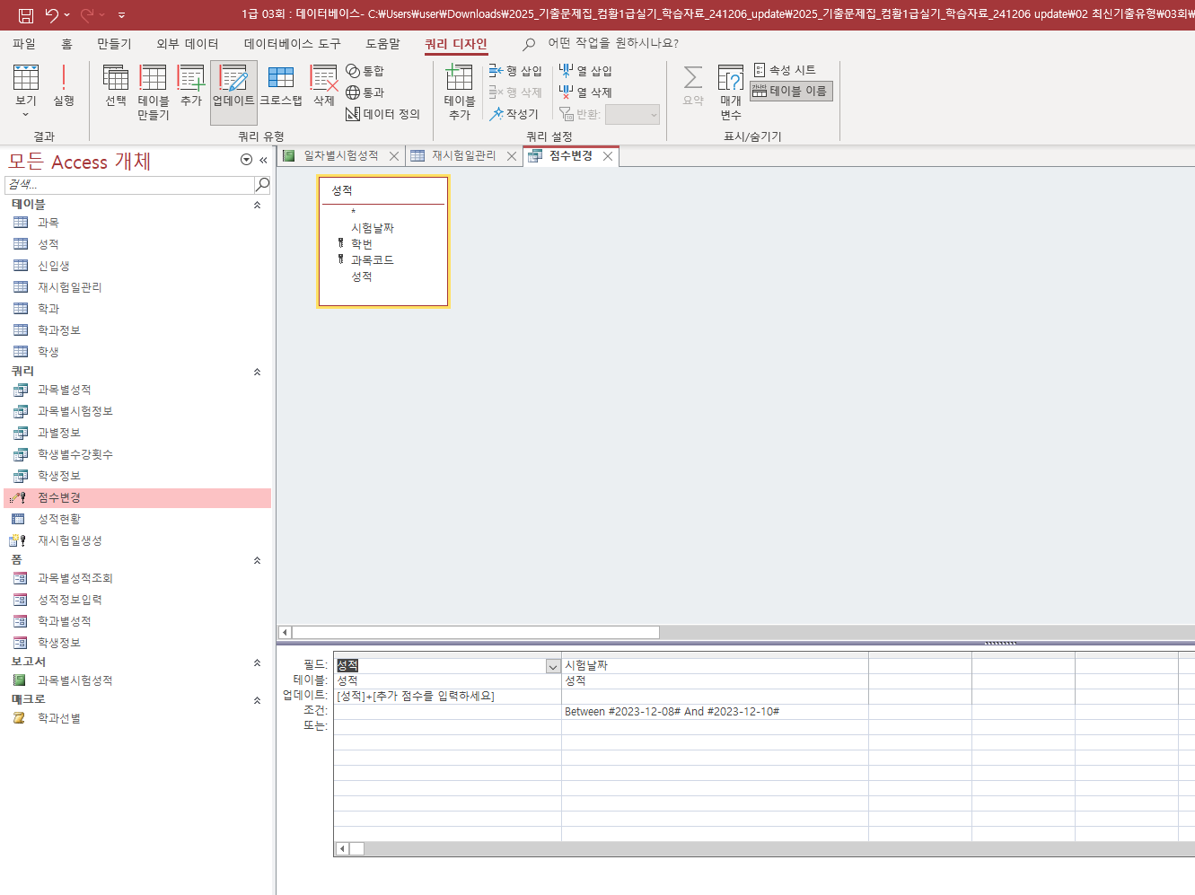The height and width of the screenshot is (895, 1195).
Task: Open the Parameters (매개 변수) dialog
Action: 731,92
